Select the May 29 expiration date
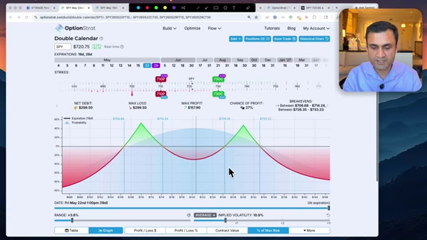The image size is (427, 240). (156, 66)
